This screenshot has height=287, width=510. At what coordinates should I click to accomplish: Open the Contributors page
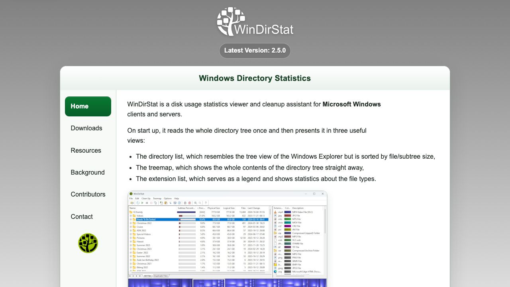coord(88,194)
